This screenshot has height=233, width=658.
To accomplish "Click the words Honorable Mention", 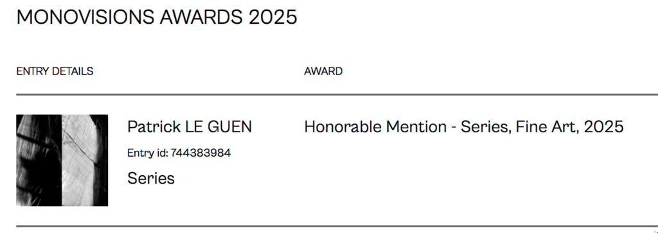I will click(375, 127).
